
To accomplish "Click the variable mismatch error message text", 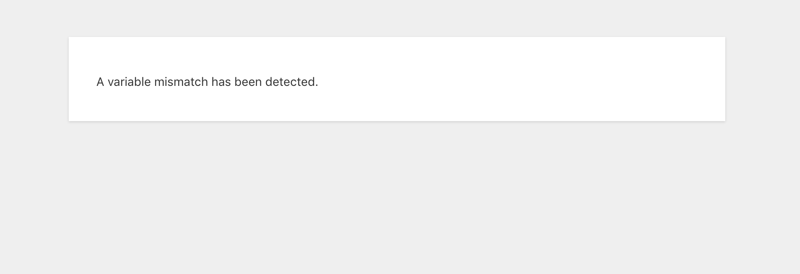I will [207, 82].
